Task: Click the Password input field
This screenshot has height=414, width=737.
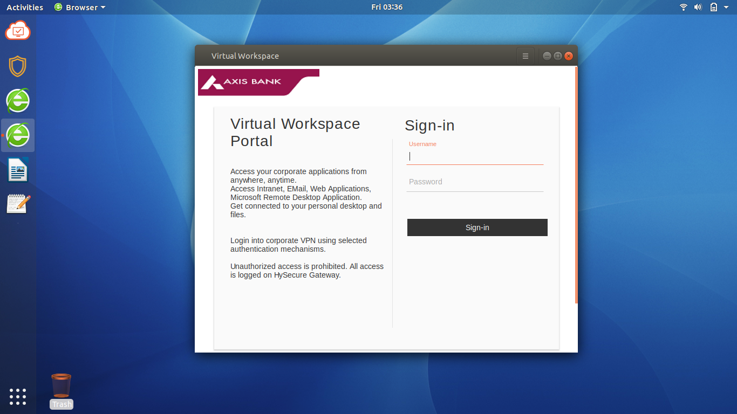Action: [x=475, y=182]
